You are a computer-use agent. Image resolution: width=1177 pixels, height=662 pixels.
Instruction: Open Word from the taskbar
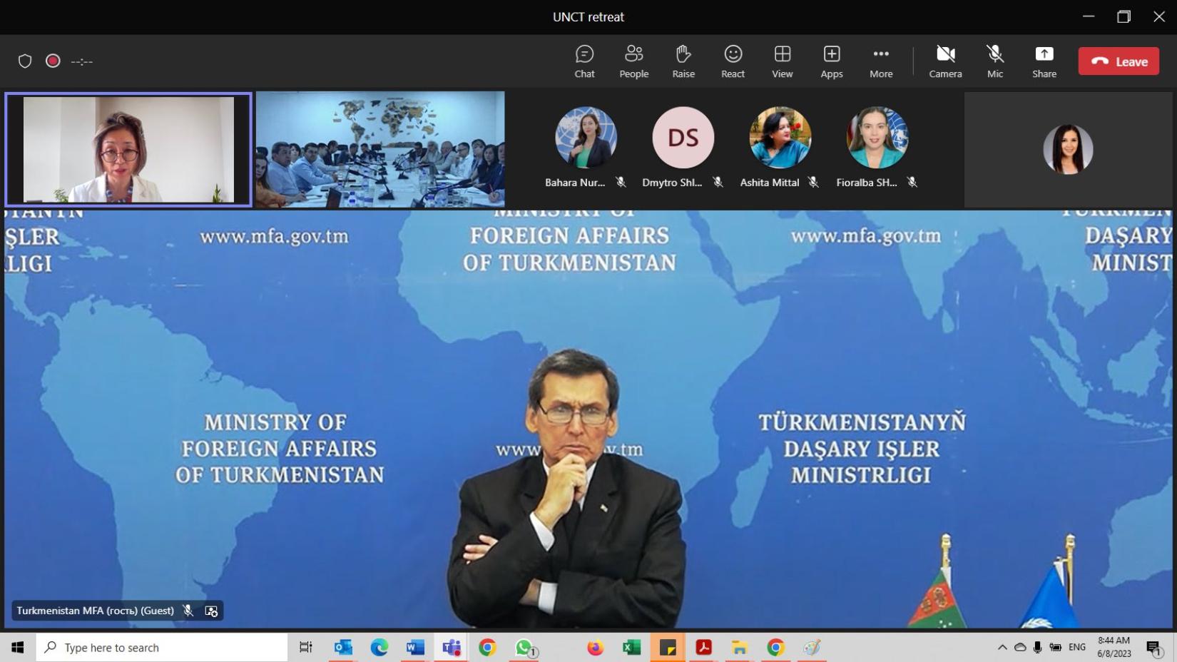click(x=415, y=647)
